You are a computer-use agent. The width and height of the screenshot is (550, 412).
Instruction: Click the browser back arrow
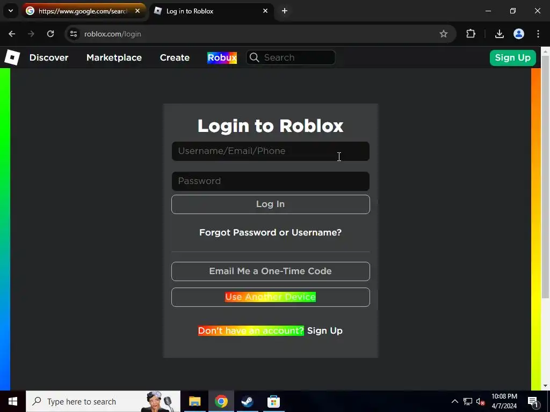[12, 34]
